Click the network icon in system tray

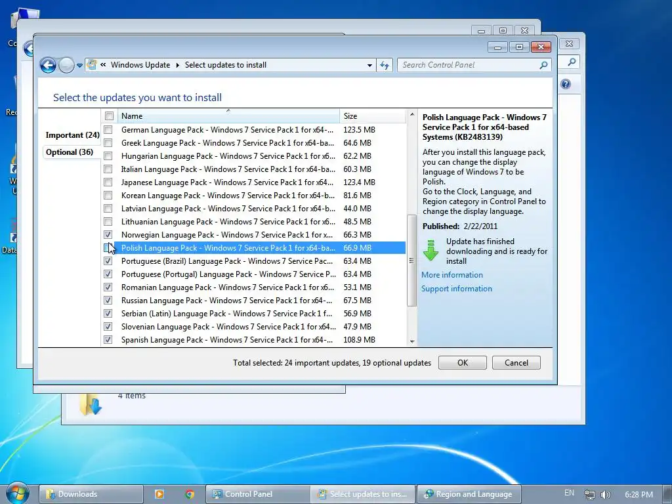point(590,495)
